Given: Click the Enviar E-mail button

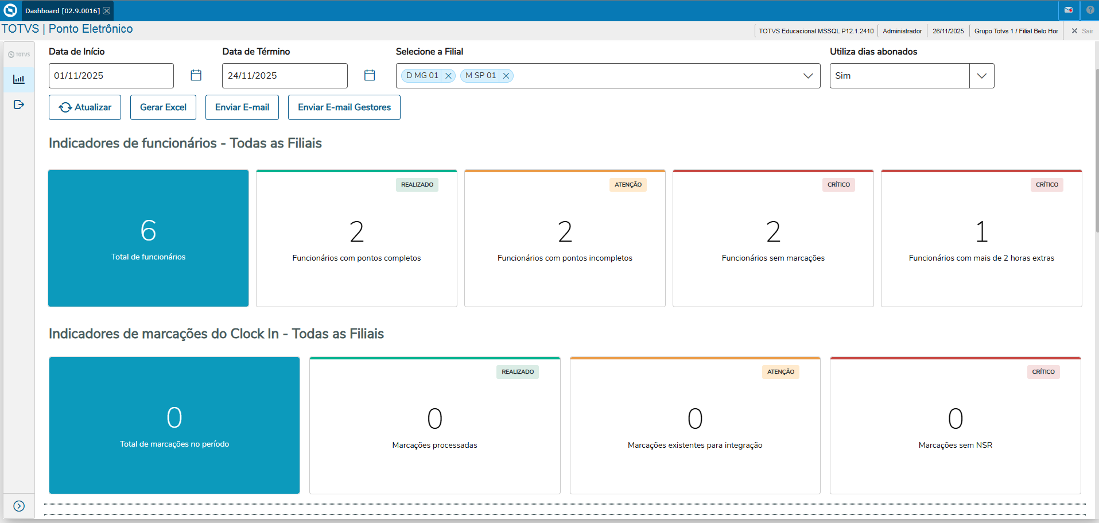Looking at the screenshot, I should pos(242,107).
